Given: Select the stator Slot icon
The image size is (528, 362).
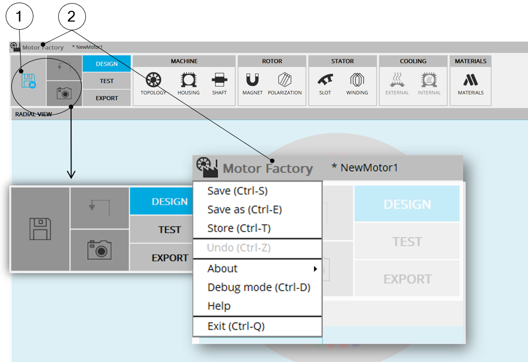Looking at the screenshot, I should pyautogui.click(x=325, y=81).
